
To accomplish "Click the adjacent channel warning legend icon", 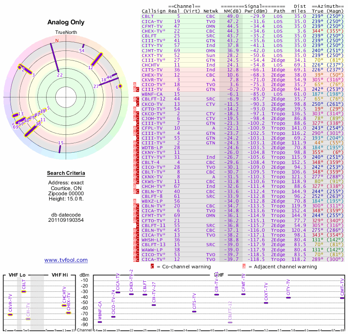I will pyautogui.click(x=244, y=266).
